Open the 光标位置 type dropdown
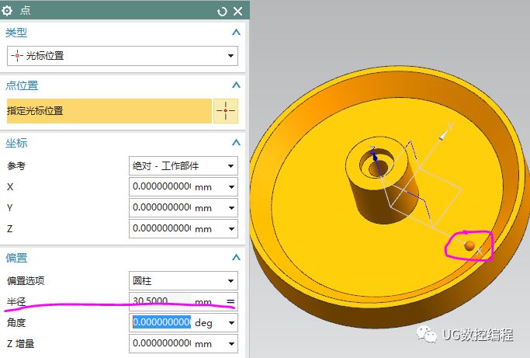This screenshot has height=358, width=530. [122, 56]
